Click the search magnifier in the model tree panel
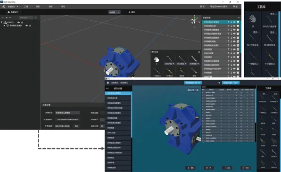Image resolution: width=281 pixels, height=172 pixels. (35, 17)
